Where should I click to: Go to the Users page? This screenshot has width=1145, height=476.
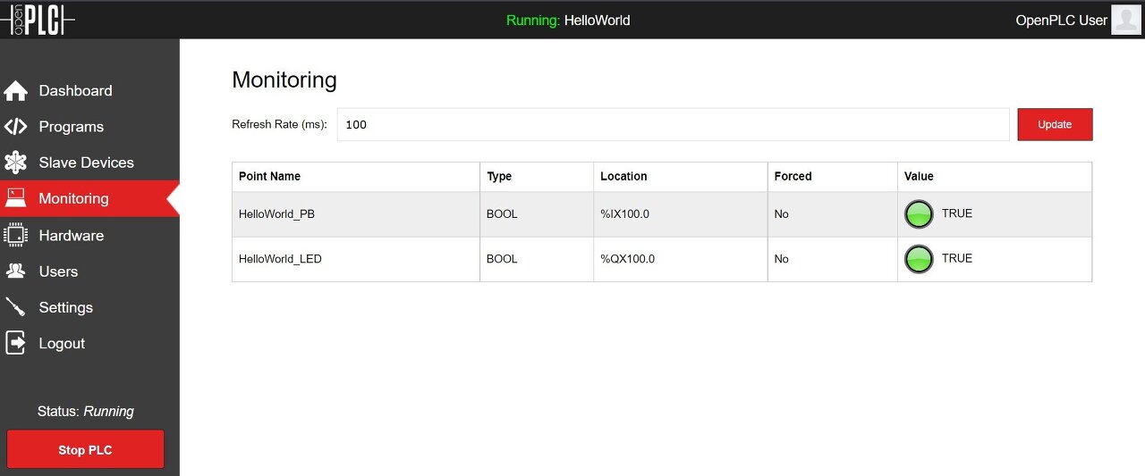(x=89, y=271)
